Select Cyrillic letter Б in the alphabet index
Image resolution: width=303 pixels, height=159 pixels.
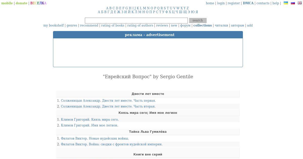point(102,12)
